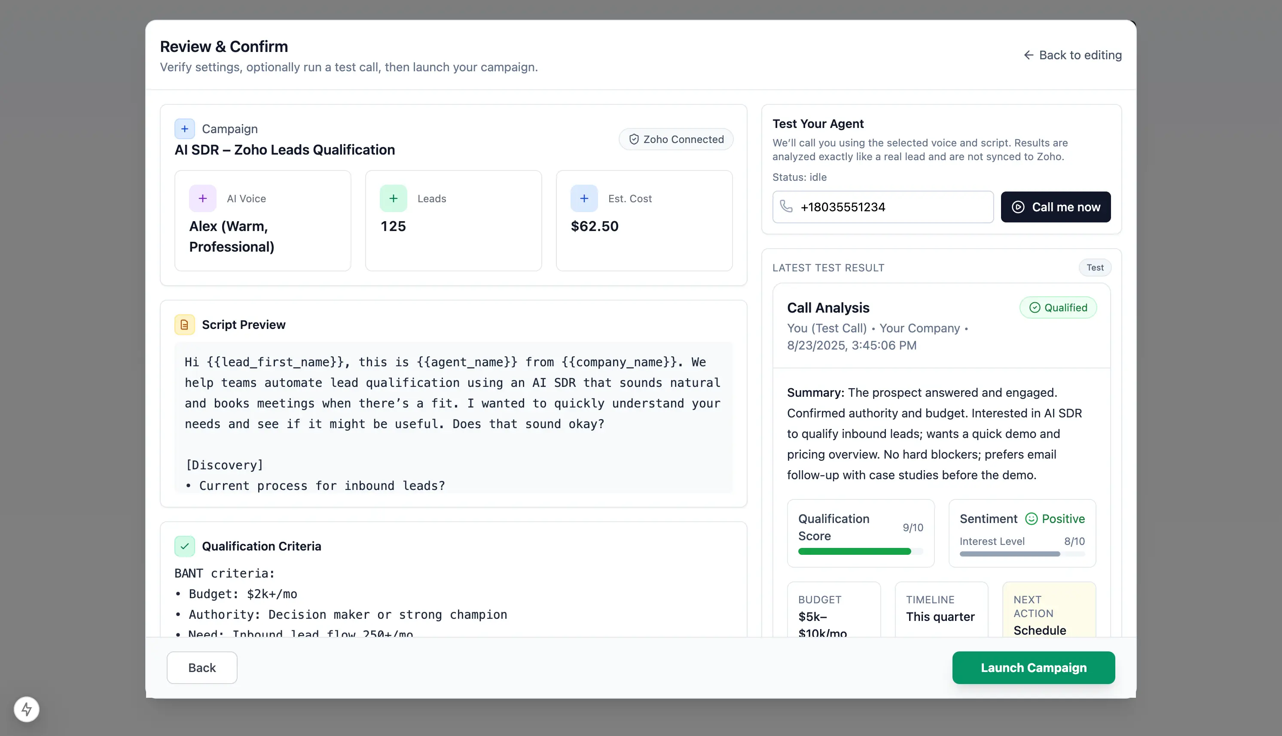Click the Test tag in results

click(1095, 268)
